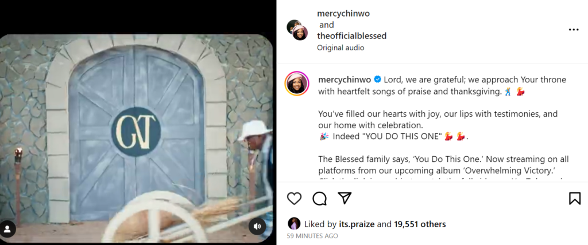Toggle video sound with the speaker icon
The width and height of the screenshot is (588, 245).
[x=257, y=226]
